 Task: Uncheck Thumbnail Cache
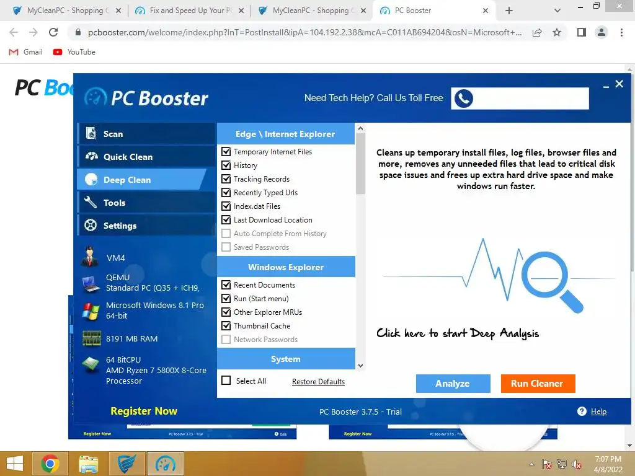point(226,326)
